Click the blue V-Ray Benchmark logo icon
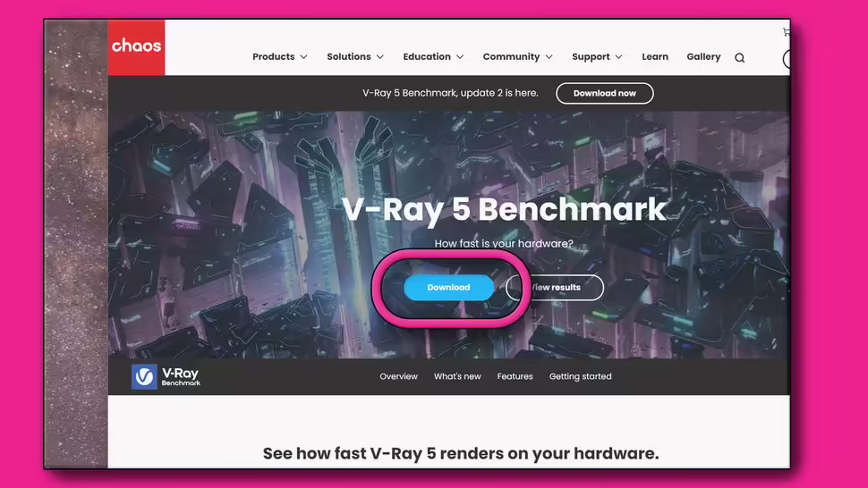Screen dimensions: 868x488 coord(144,376)
